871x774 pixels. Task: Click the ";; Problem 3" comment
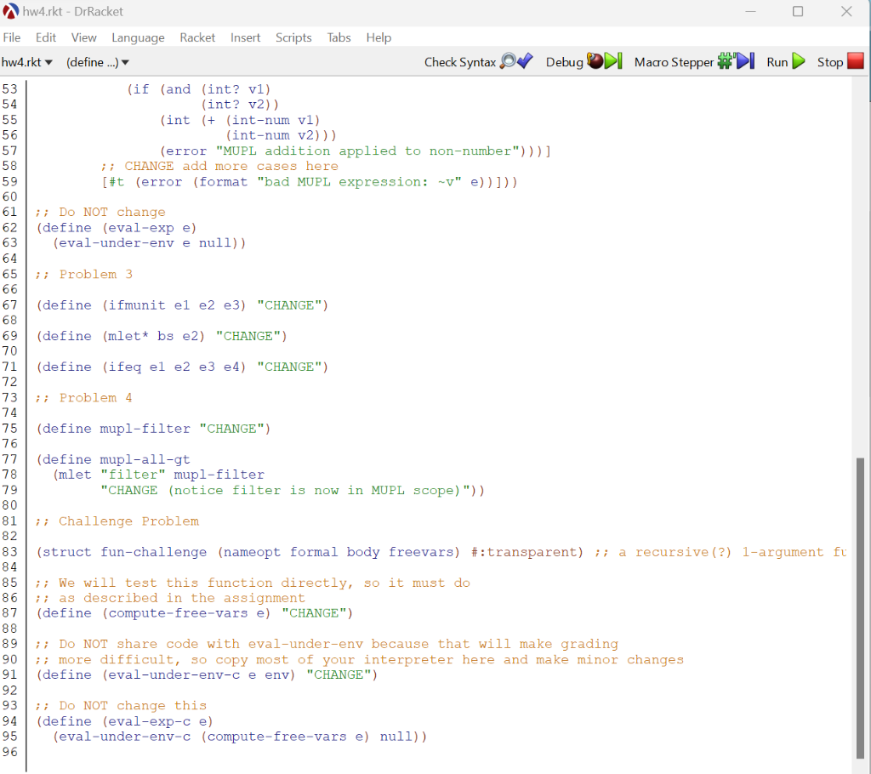tap(84, 274)
